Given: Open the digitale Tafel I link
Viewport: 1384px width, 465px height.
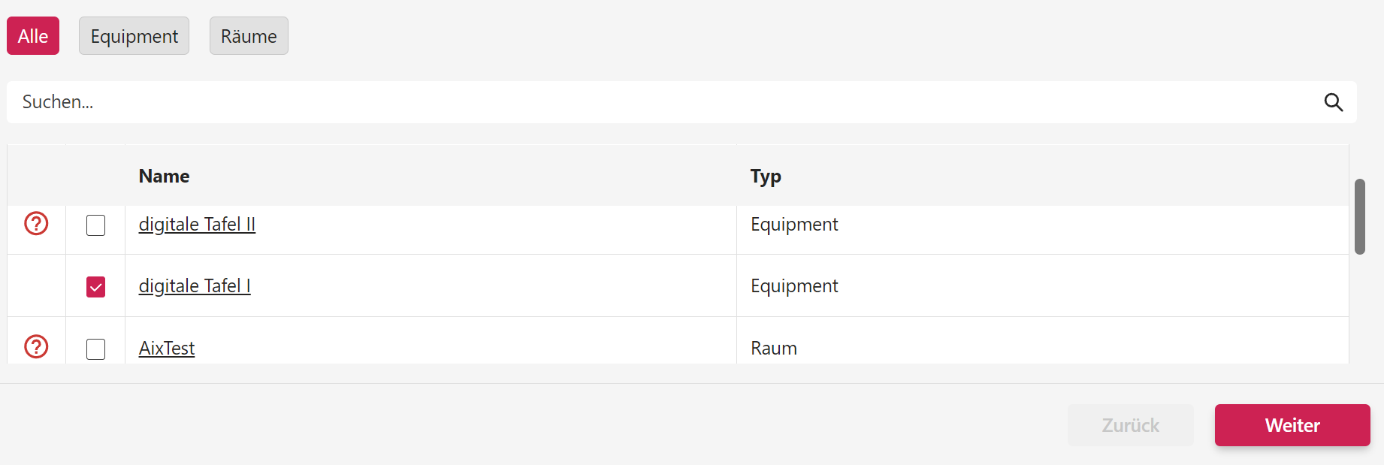Looking at the screenshot, I should pos(195,286).
